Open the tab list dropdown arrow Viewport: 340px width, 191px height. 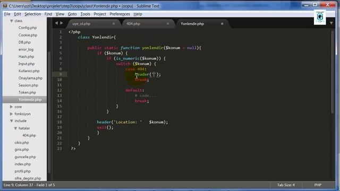(x=331, y=23)
